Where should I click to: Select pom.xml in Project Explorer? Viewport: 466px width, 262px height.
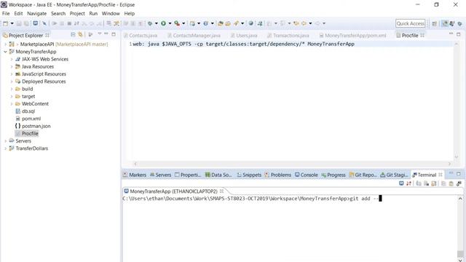(31, 119)
